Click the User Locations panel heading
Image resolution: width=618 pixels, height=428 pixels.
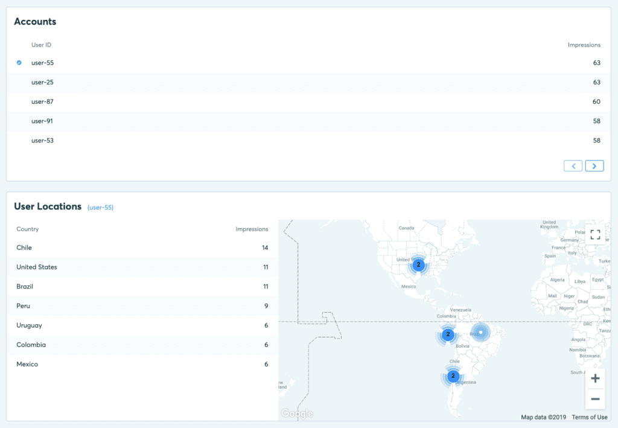pyautogui.click(x=48, y=206)
